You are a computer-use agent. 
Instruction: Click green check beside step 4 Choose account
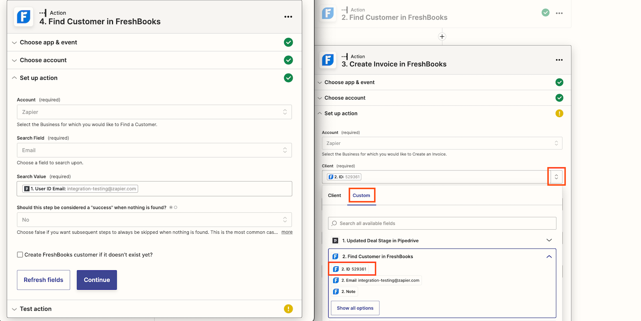(x=288, y=60)
